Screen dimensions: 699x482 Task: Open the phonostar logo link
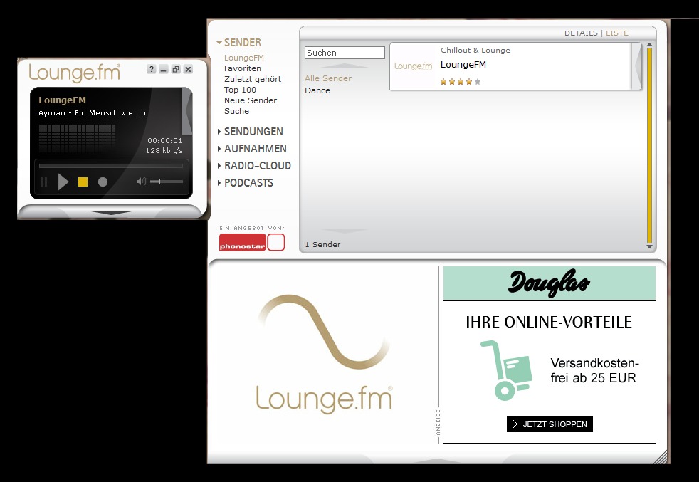[252, 242]
